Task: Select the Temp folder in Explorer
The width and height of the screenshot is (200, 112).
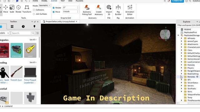Action: click(190, 97)
